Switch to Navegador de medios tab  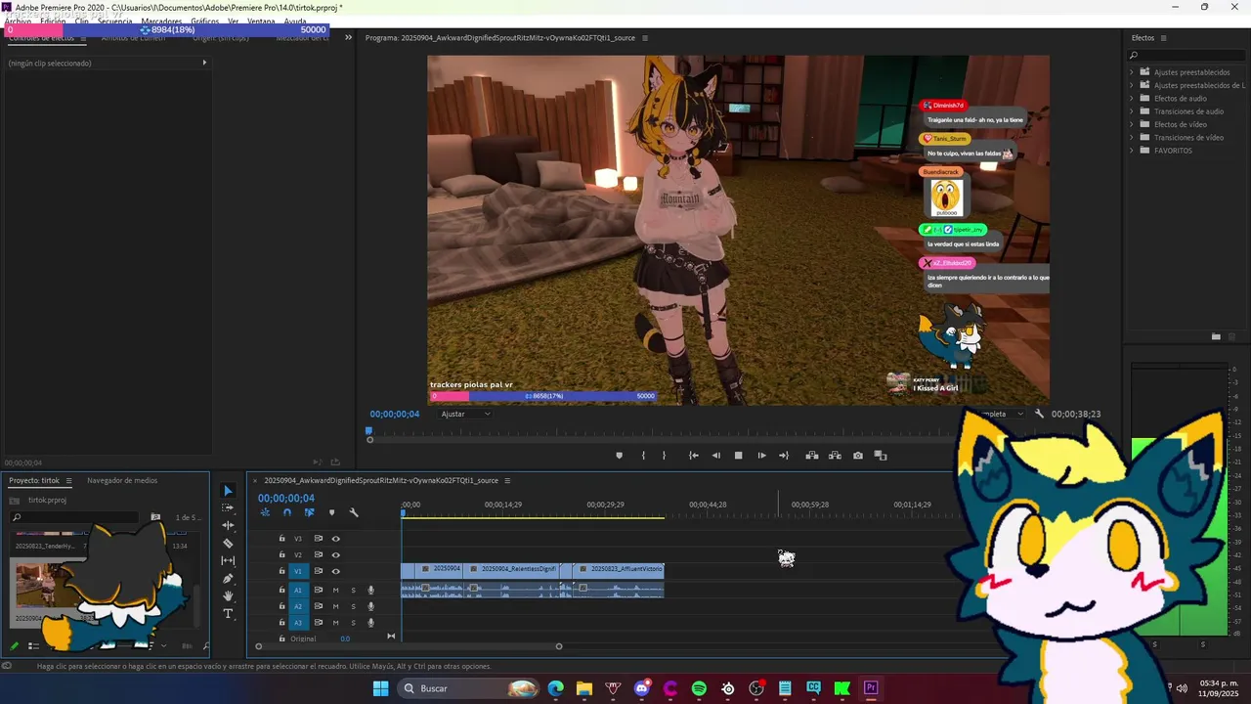click(x=122, y=480)
